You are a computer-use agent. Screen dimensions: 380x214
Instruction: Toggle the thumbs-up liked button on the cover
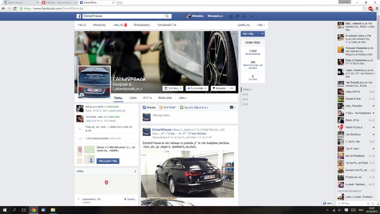(197, 88)
